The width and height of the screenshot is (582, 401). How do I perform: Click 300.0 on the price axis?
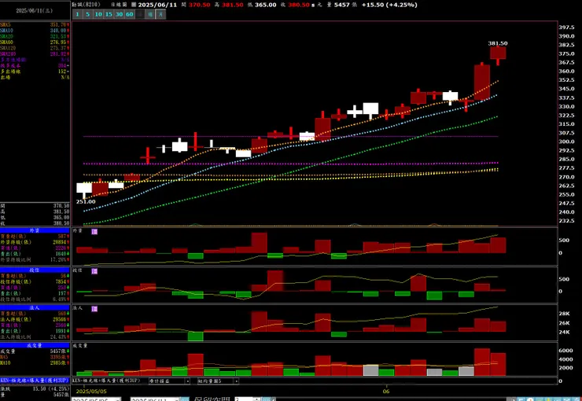coord(566,142)
